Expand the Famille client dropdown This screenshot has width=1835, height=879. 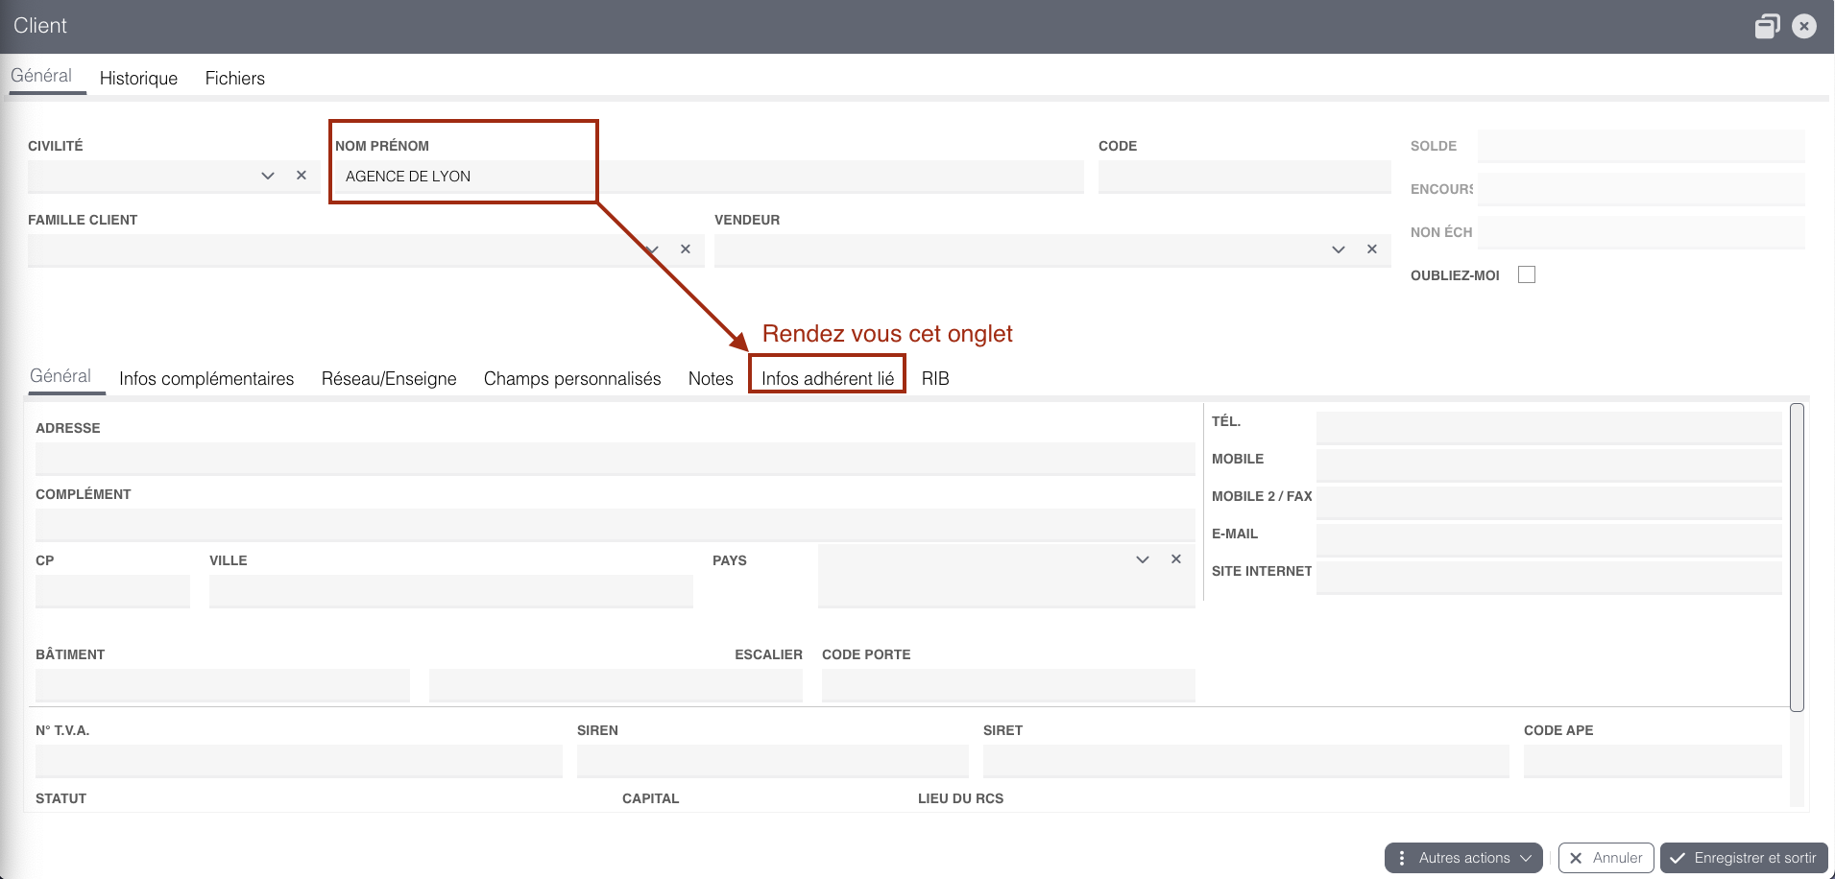pos(652,249)
